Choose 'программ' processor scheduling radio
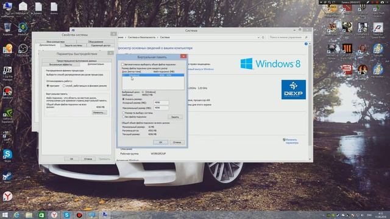390x219 pixels. [48, 86]
